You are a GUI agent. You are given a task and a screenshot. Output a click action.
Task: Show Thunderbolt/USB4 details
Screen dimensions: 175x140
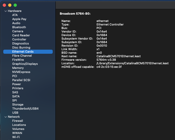(x=25, y=109)
